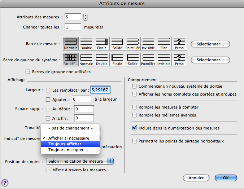Enable Barres de groupe non utilisées checkbox
Screen dimensions: 244x189
(28, 72)
